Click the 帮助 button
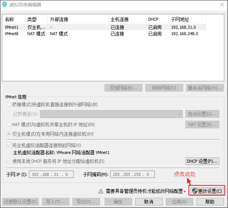The height and width of the screenshot is (208, 228). [x=210, y=202]
